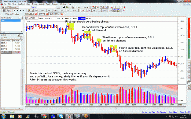Click the Symbols remove '-' button
This screenshot has height=119, width=191.
pos(21,35)
